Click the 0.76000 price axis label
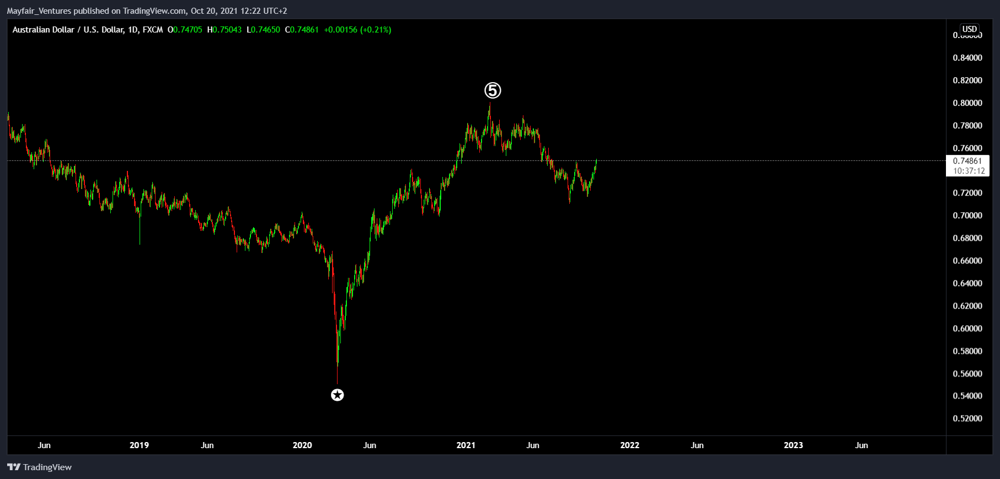The width and height of the screenshot is (1000, 479). coord(967,148)
